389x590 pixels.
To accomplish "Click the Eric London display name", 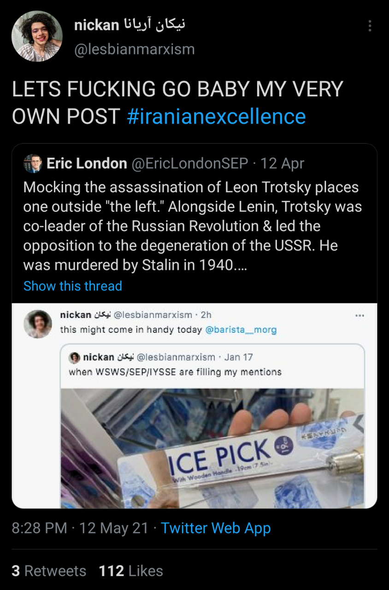I will point(87,163).
